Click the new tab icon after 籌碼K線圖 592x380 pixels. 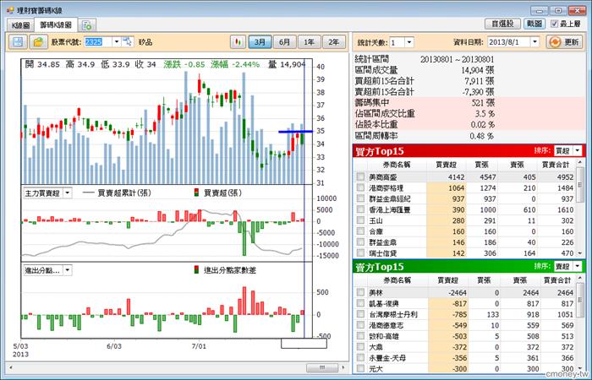coord(87,26)
